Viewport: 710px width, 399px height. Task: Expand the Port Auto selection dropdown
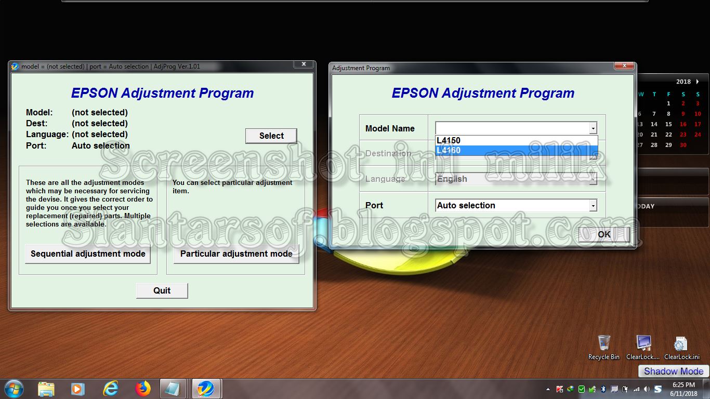593,206
